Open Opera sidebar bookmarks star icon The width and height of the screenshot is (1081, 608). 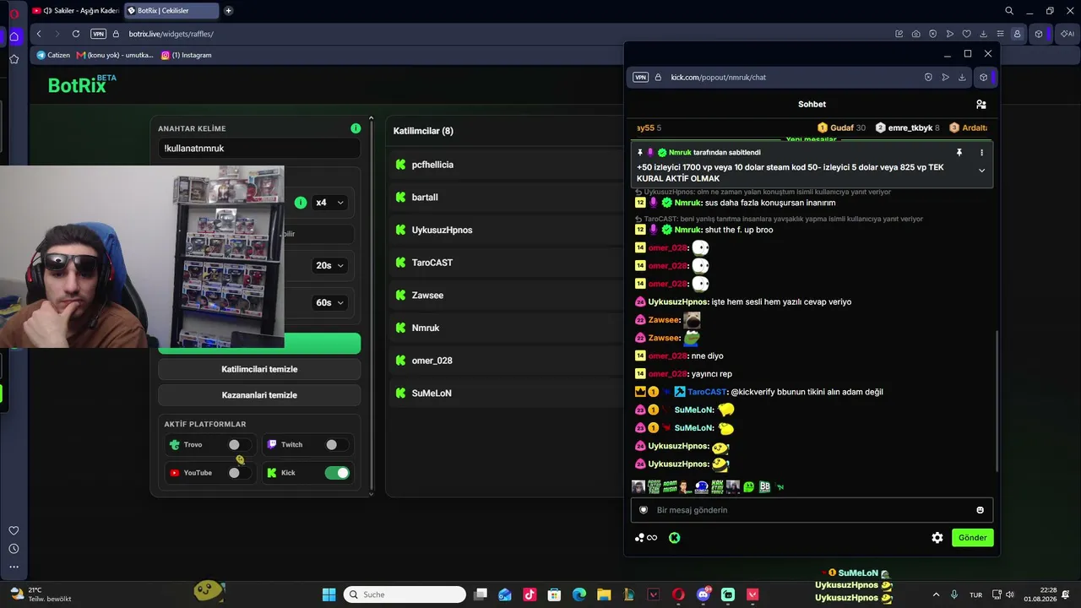(14, 59)
